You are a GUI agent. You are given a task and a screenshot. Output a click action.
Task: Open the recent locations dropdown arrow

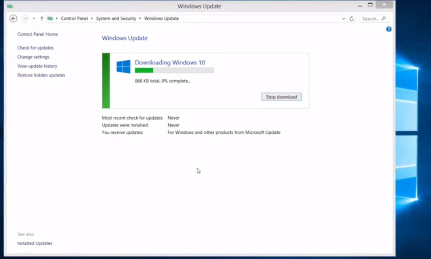click(x=34, y=19)
